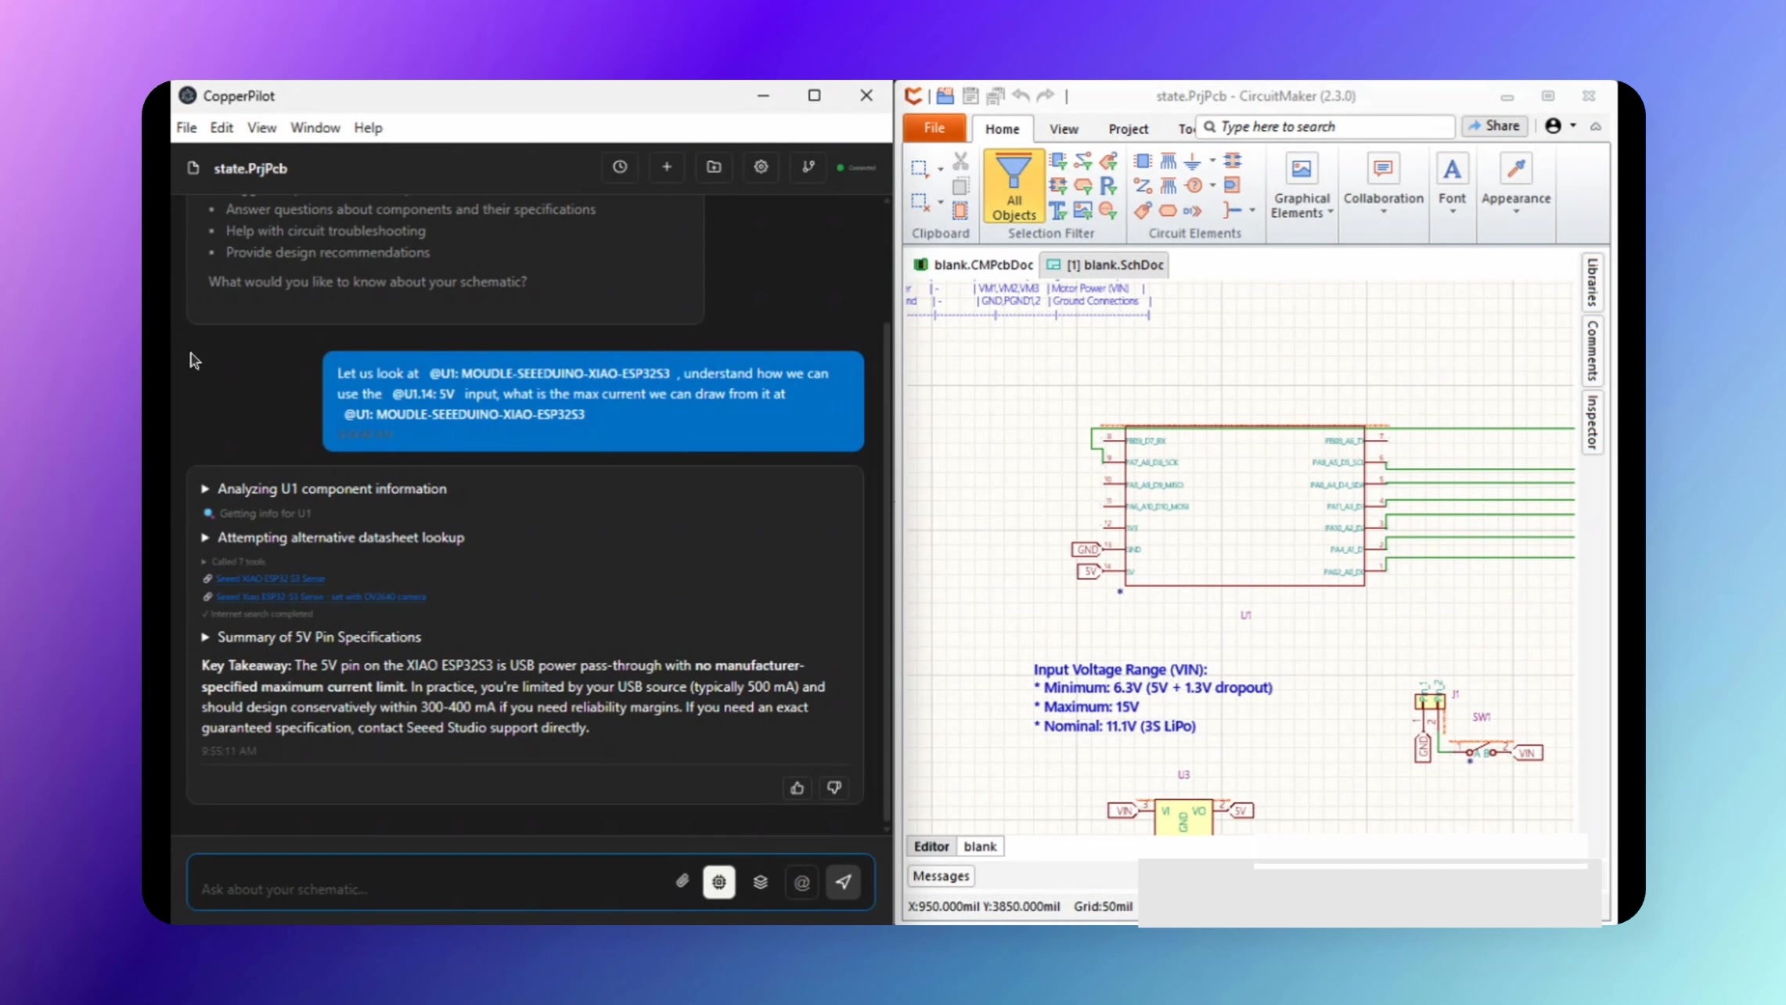This screenshot has width=1786, height=1005.
Task: Open the blank.CMPcbDoc document tab
Action: point(973,265)
